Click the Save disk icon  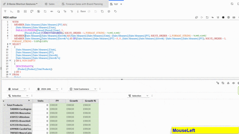[x=18, y=11]
